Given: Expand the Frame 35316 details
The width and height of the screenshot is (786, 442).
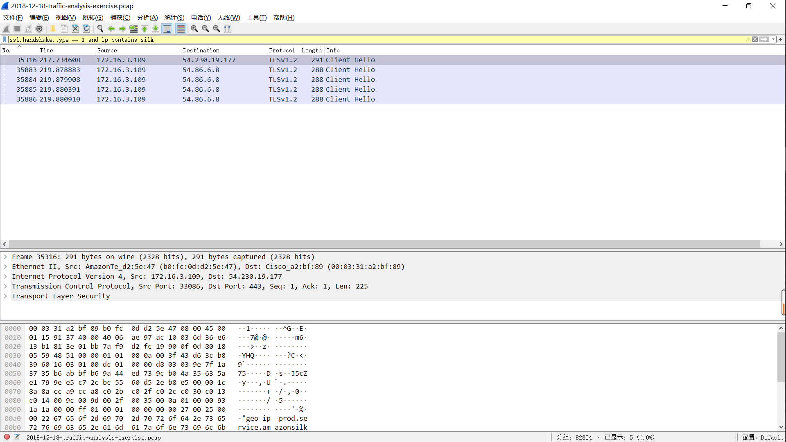Looking at the screenshot, I should 5,257.
